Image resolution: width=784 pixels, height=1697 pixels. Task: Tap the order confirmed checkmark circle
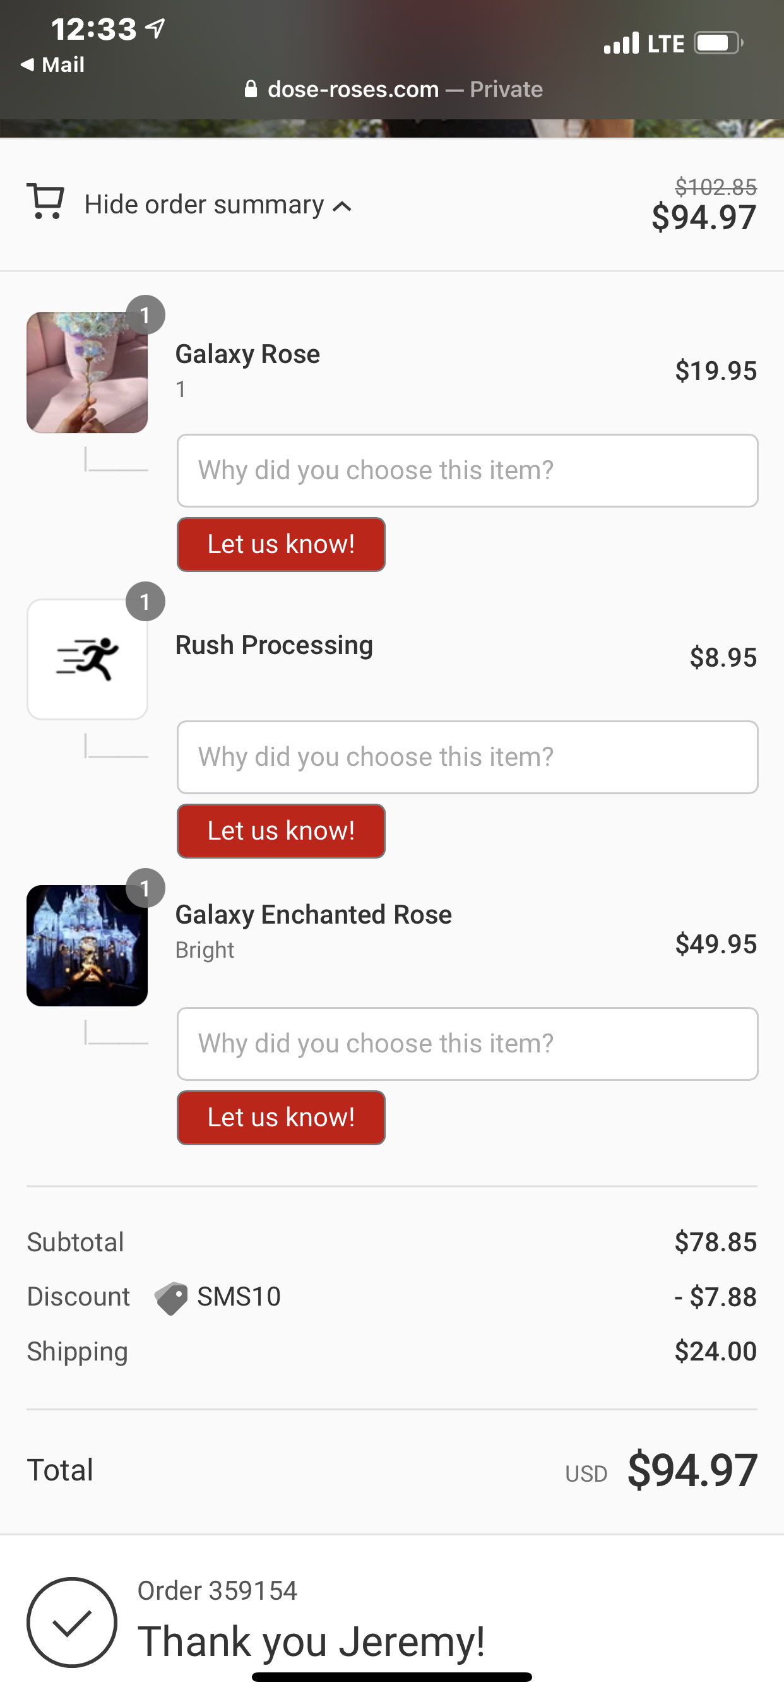coord(72,1622)
